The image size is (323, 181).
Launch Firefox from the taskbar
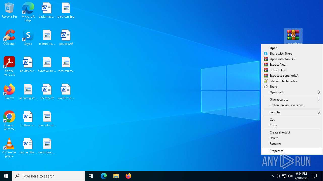tap(128, 176)
